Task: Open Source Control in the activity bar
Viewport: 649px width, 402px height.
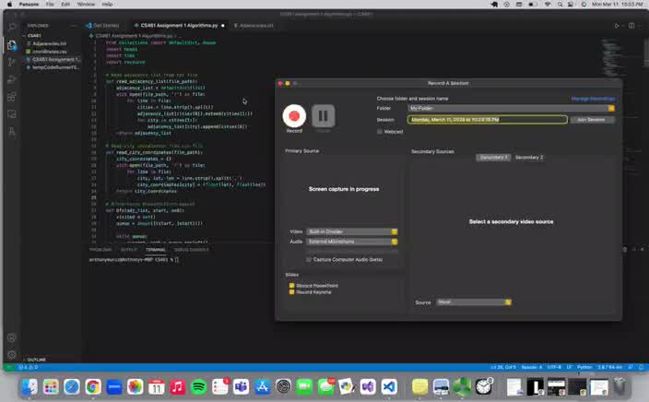Action: tap(12, 61)
